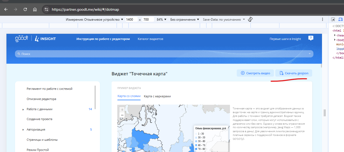Open the 84% zoom level dropdown
Screen dimensions: 344x152
(162, 20)
